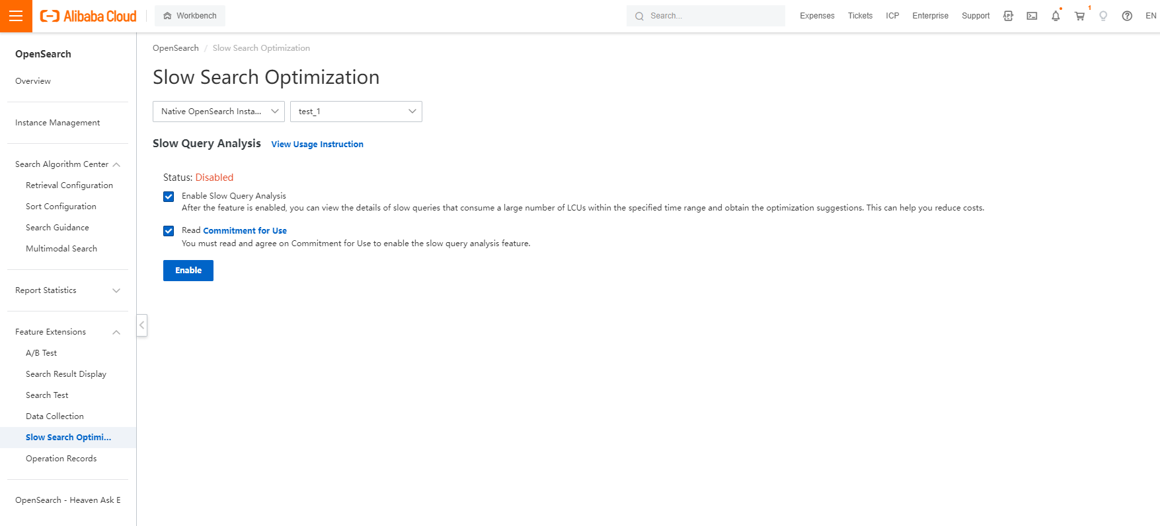This screenshot has height=526, width=1160.
Task: Open the Support menu
Action: click(x=976, y=16)
